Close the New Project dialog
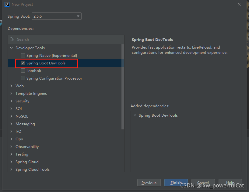Screen dimensions: 249x192 239,4
